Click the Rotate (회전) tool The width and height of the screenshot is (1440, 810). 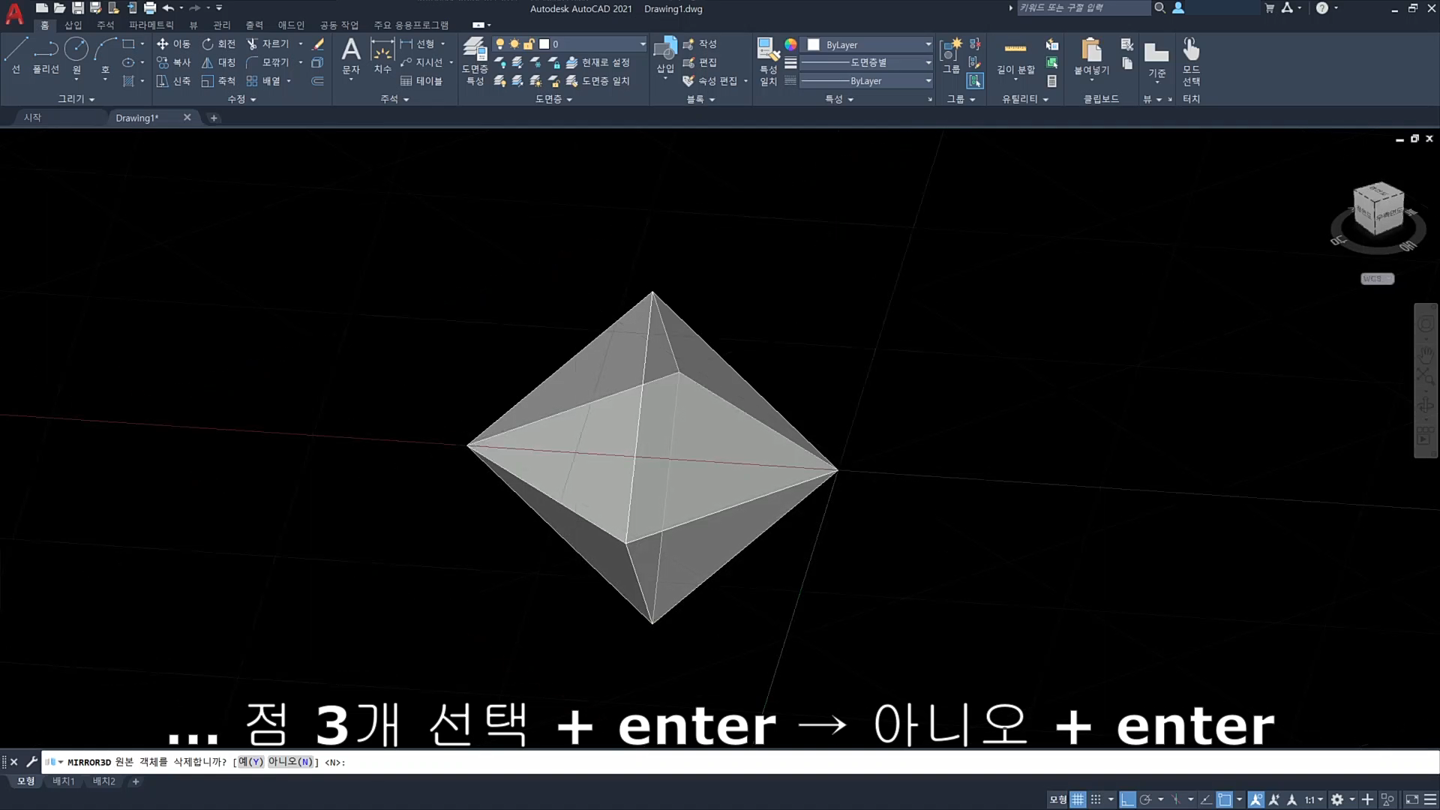coord(218,44)
